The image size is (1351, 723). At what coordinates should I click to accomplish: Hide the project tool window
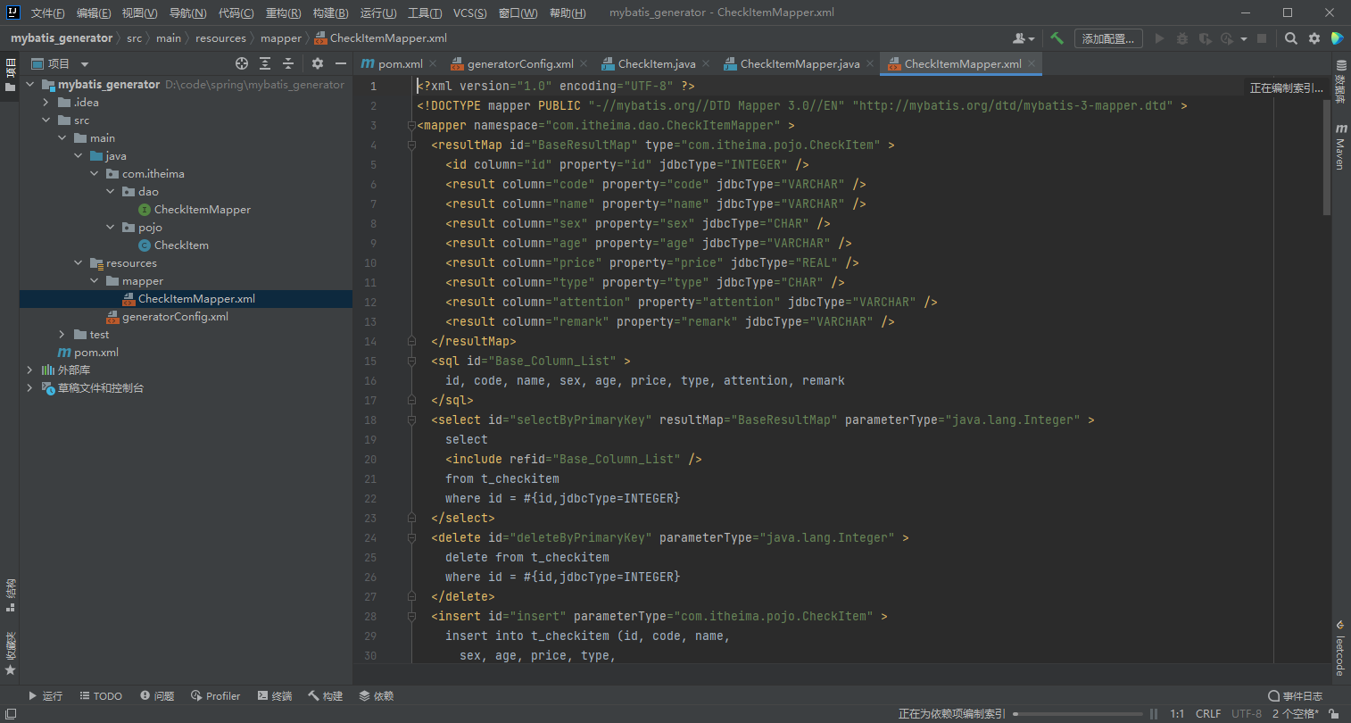(x=340, y=63)
